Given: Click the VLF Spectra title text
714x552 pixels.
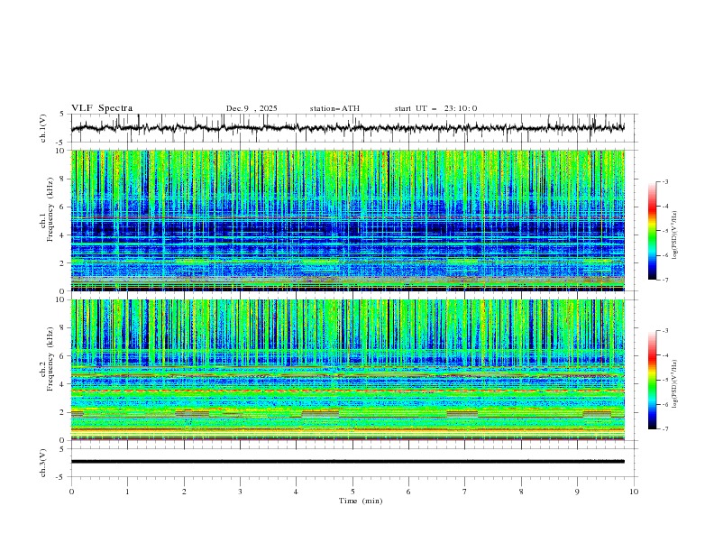Looking at the screenshot, I should [102, 108].
